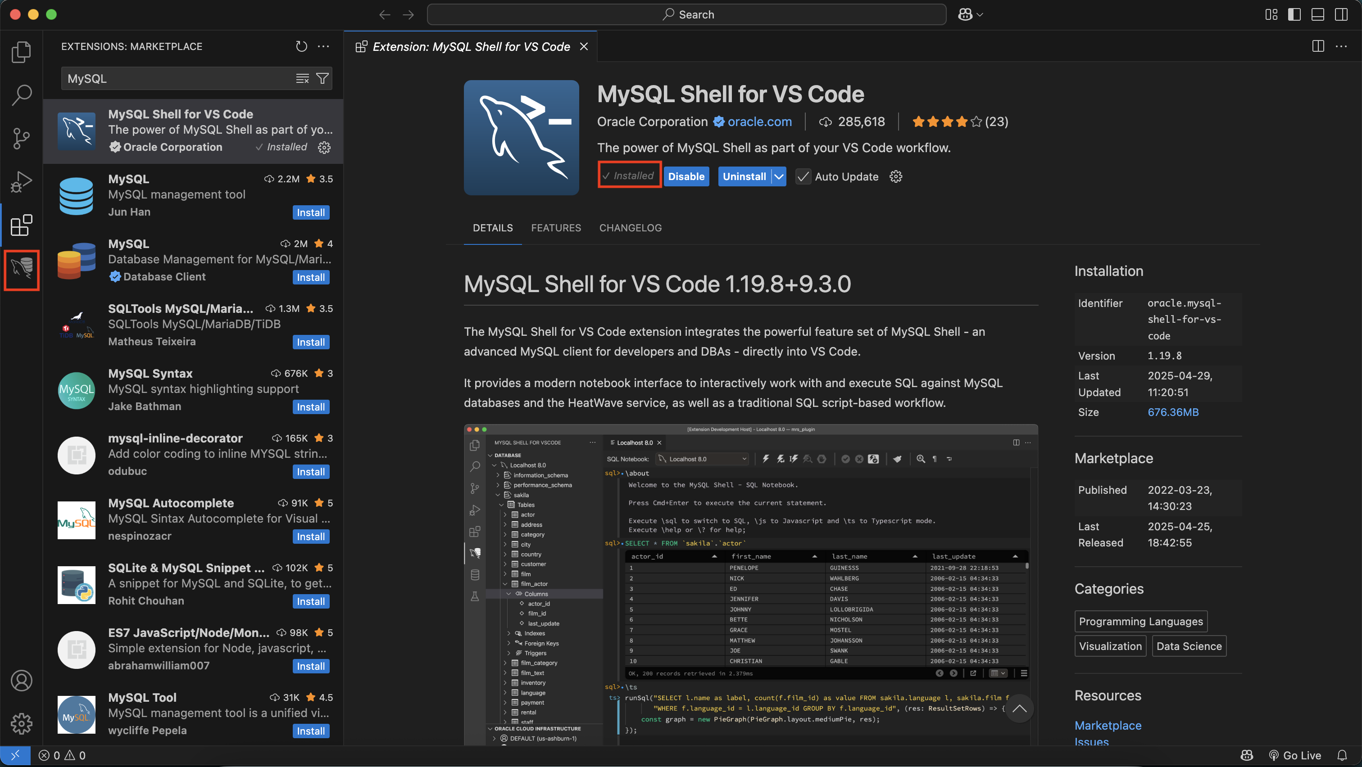The image size is (1362, 767).
Task: Switch to the FEATURES tab
Action: pos(556,228)
